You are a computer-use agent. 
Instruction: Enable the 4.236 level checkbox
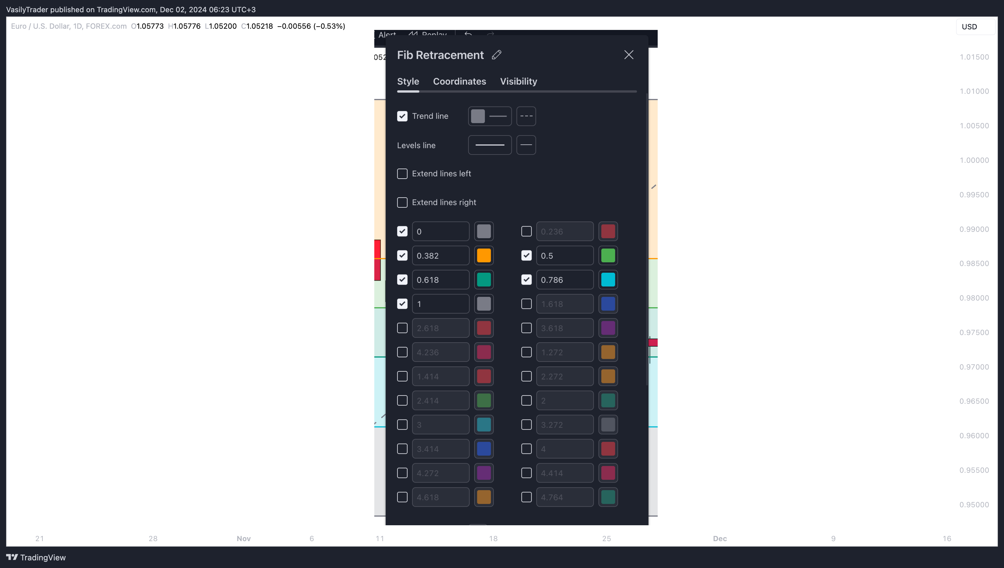(x=402, y=352)
